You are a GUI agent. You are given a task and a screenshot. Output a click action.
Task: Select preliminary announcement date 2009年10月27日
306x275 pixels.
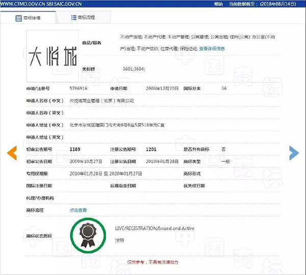point(86,161)
